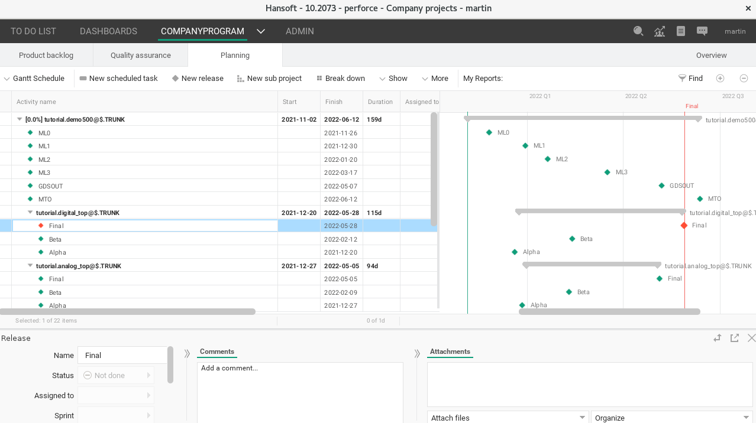Collapse the tutorial.demo500@$.TRUNK tree row
Image resolution: width=756 pixels, height=423 pixels.
click(20, 119)
